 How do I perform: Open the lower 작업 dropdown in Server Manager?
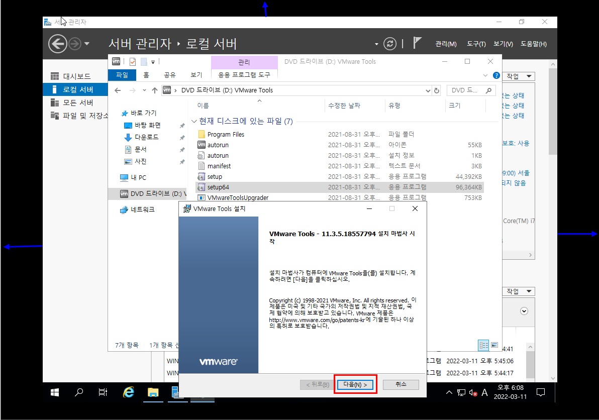coord(519,291)
